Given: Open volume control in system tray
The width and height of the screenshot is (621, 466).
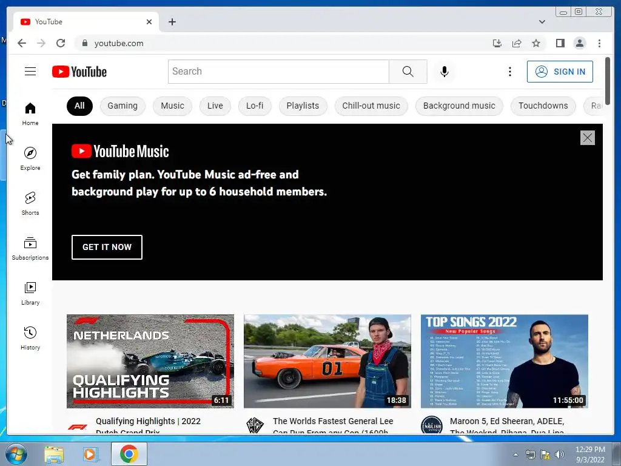Looking at the screenshot, I should tap(560, 454).
